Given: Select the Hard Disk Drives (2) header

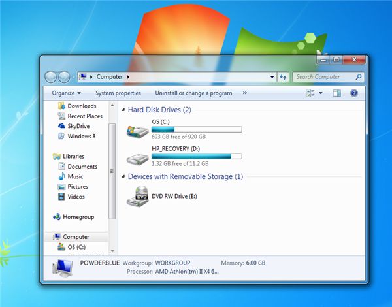Looking at the screenshot, I should click(x=159, y=110).
